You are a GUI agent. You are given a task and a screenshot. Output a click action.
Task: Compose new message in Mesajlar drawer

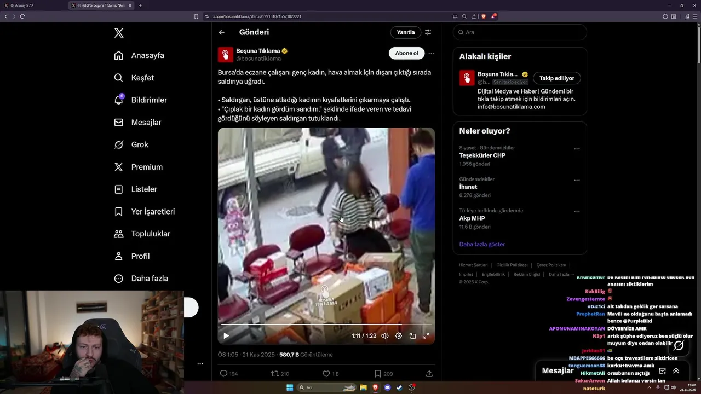coord(662,371)
